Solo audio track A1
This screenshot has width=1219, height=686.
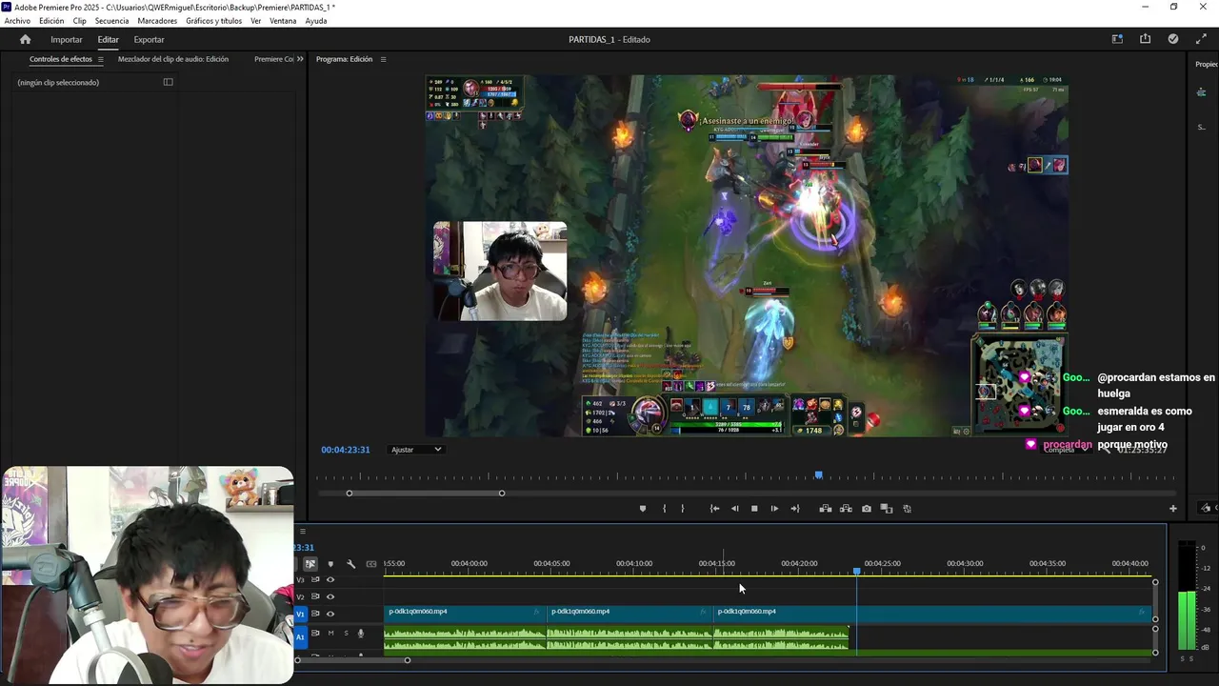coord(346,633)
